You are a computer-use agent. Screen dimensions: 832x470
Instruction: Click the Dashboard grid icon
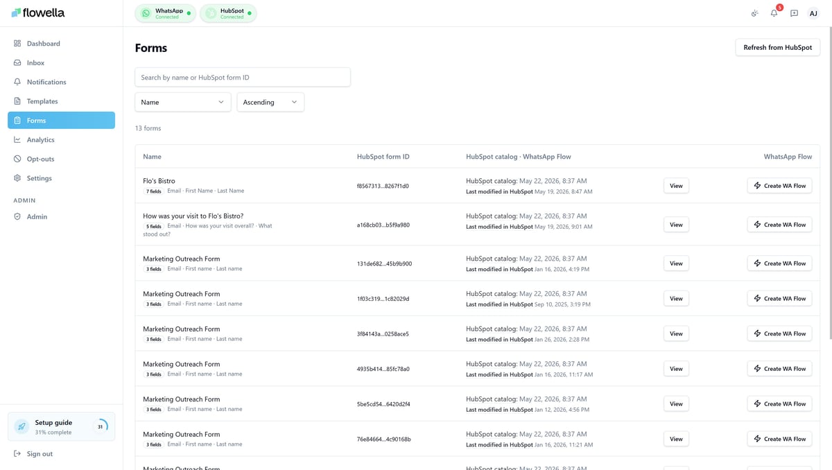[x=17, y=44]
